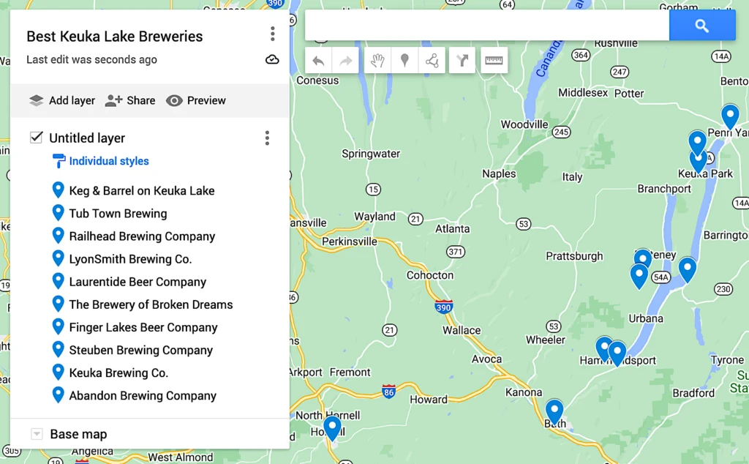Select LyonSmith Brewing Co. entry
Viewport: 749px width, 464px height.
click(x=130, y=259)
